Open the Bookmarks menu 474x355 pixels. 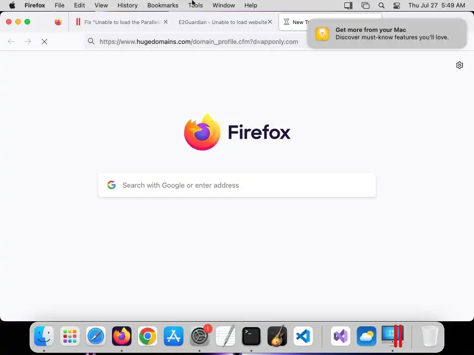pyautogui.click(x=162, y=6)
